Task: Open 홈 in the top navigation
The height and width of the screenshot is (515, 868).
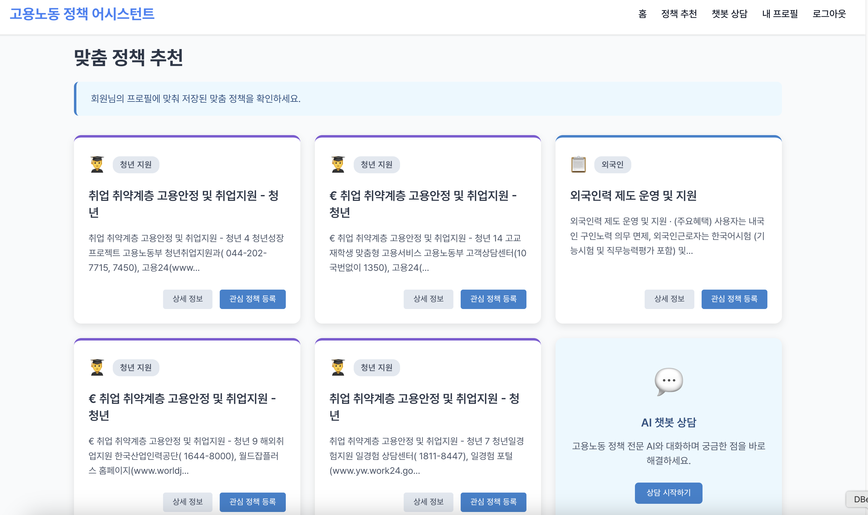Action: pos(642,14)
